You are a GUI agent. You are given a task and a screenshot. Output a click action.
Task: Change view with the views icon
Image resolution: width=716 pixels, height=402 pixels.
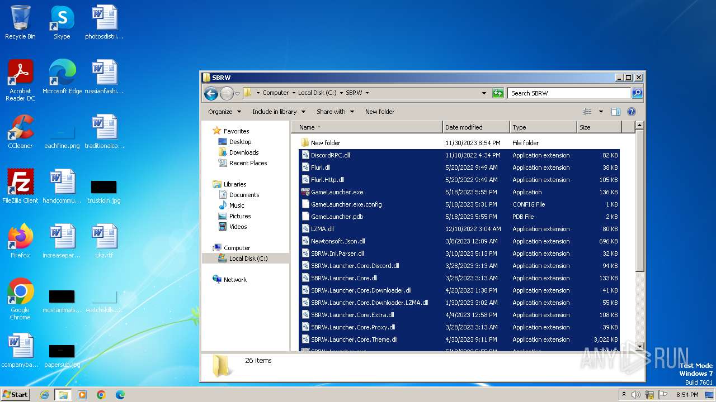pyautogui.click(x=587, y=112)
